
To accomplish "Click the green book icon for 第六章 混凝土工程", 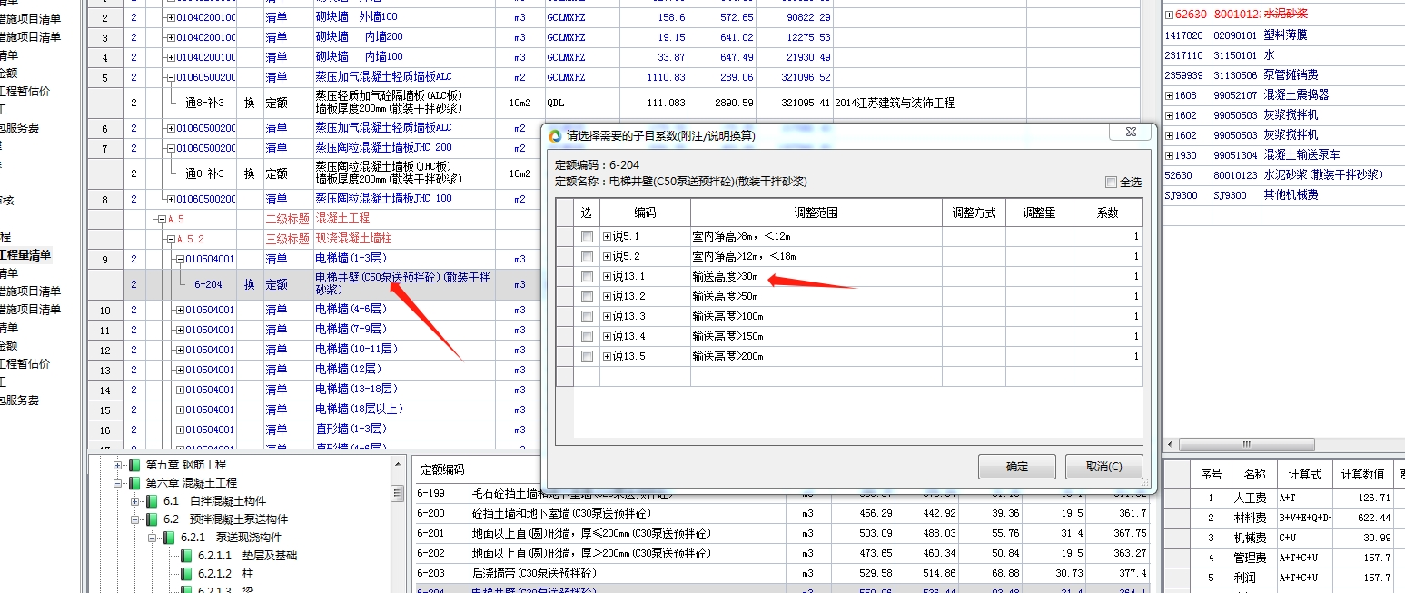I will tap(134, 482).
